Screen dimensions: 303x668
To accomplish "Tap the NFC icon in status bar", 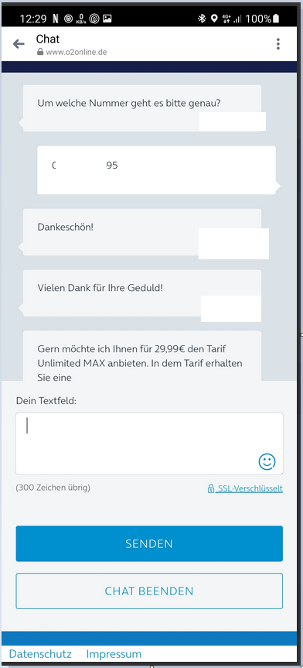I will point(56,19).
